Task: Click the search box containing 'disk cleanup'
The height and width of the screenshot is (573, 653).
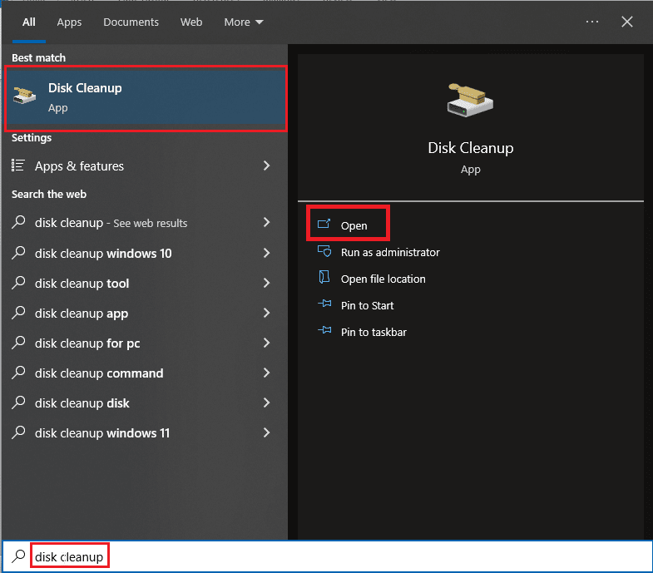Action: click(x=328, y=556)
